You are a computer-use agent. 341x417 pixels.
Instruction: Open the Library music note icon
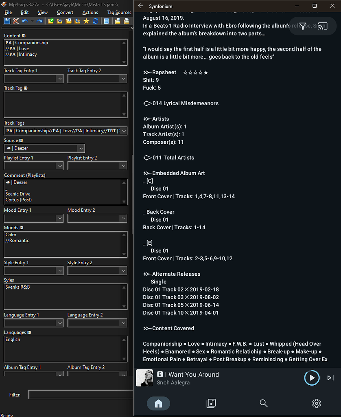coord(211,403)
